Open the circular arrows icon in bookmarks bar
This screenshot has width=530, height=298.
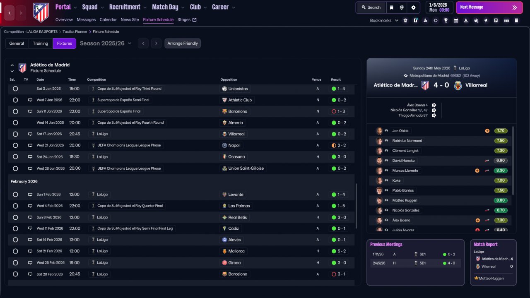(x=436, y=20)
